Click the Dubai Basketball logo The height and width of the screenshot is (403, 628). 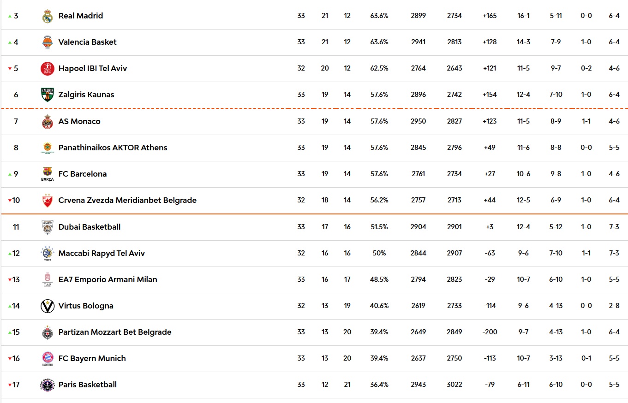(48, 227)
